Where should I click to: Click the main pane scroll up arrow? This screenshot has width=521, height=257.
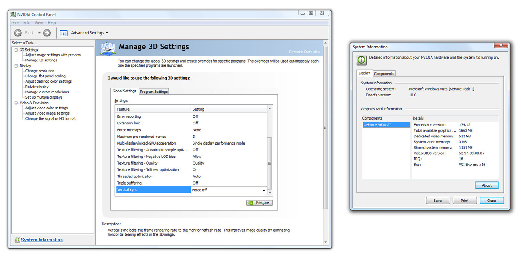(326, 43)
